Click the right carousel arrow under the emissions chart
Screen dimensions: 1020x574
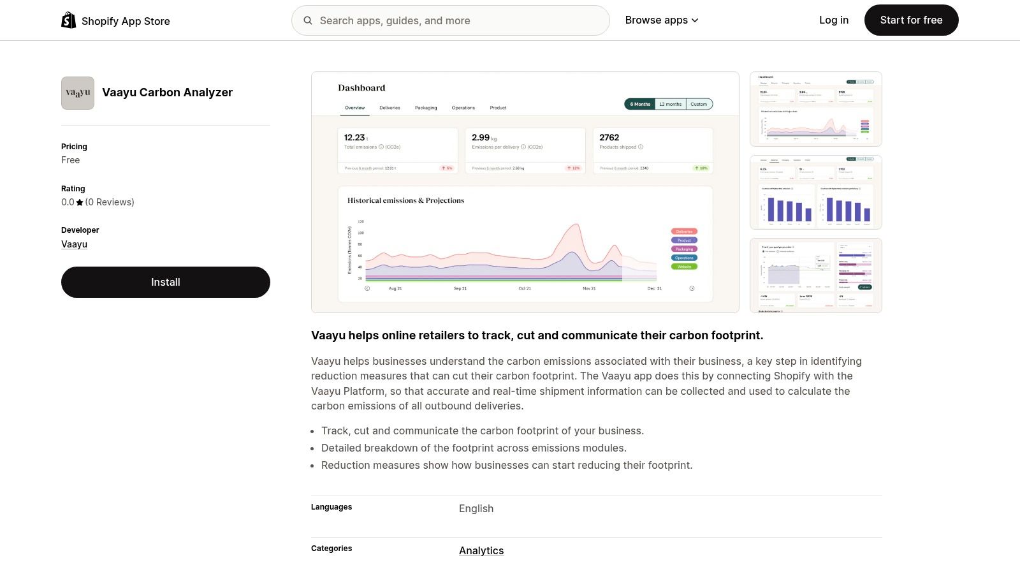point(692,288)
